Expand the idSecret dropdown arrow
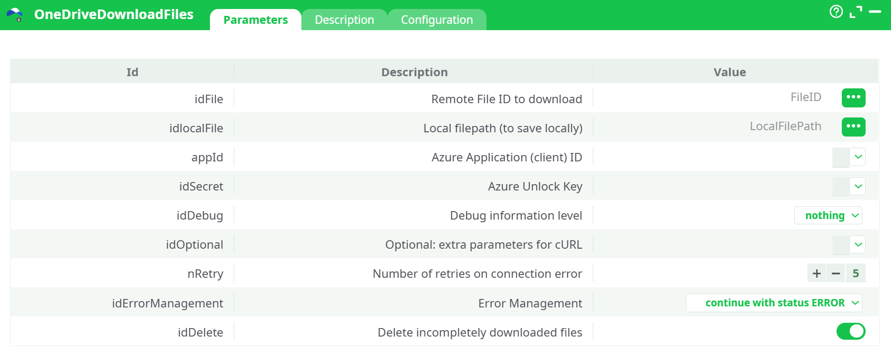 point(858,186)
